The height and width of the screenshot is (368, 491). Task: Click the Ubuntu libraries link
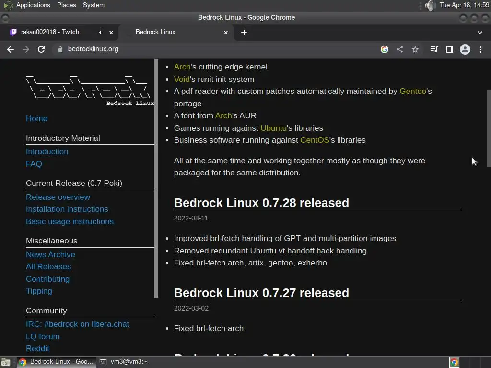click(x=273, y=128)
